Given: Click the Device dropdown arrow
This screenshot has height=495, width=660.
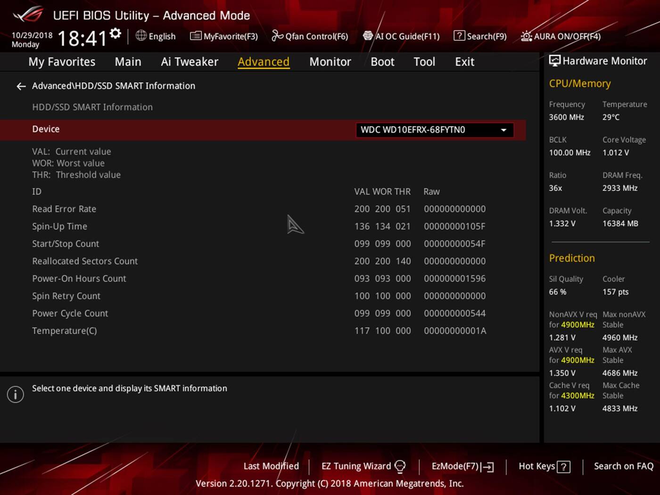Looking at the screenshot, I should pos(503,130).
